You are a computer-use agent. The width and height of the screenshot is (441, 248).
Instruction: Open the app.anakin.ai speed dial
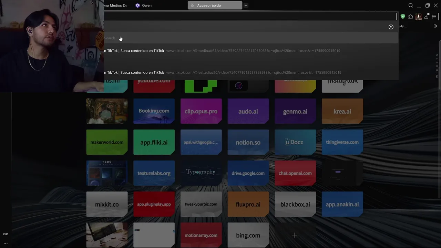[x=342, y=204]
